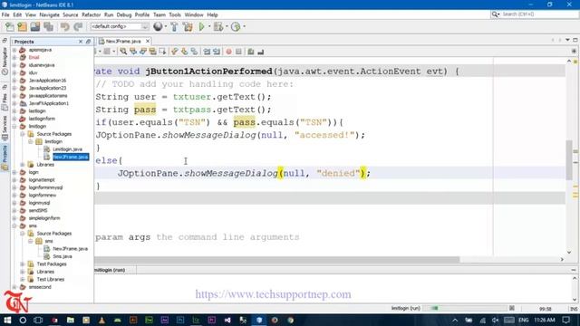Open the Refactor menu
The image size is (580, 326).
tap(91, 14)
